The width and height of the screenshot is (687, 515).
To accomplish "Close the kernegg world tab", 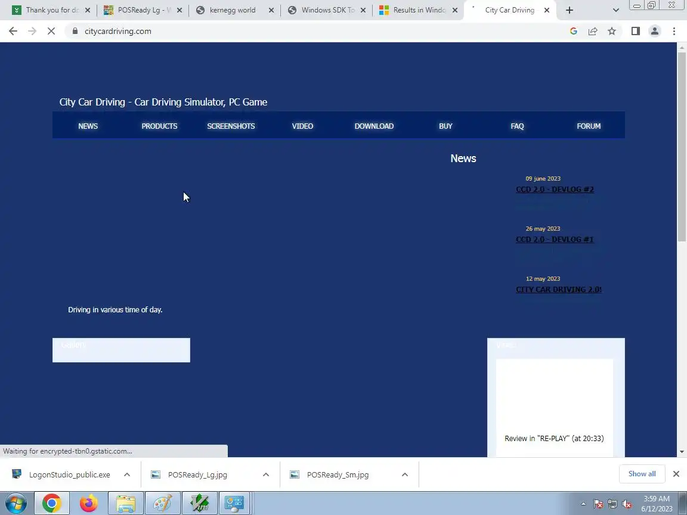I will click(x=271, y=10).
